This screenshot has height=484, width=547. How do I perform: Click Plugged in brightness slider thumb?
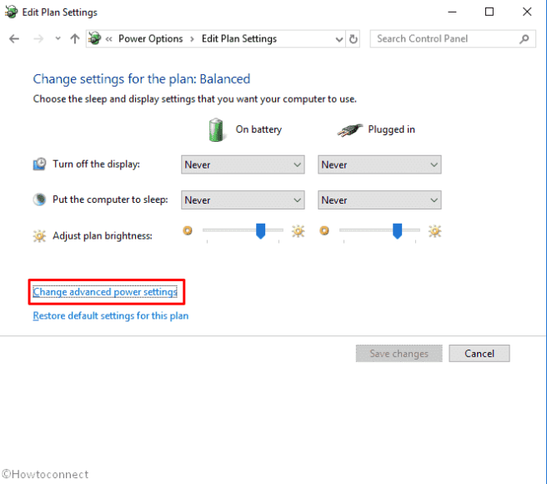(398, 231)
